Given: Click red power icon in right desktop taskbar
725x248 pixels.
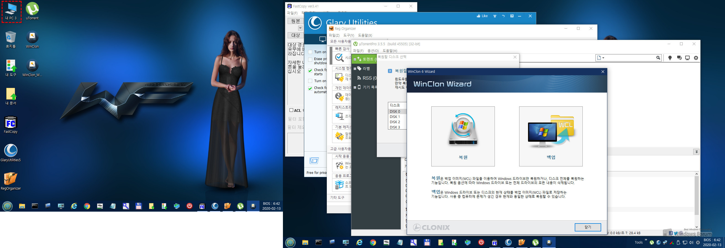Looking at the screenshot, I should tap(481, 242).
